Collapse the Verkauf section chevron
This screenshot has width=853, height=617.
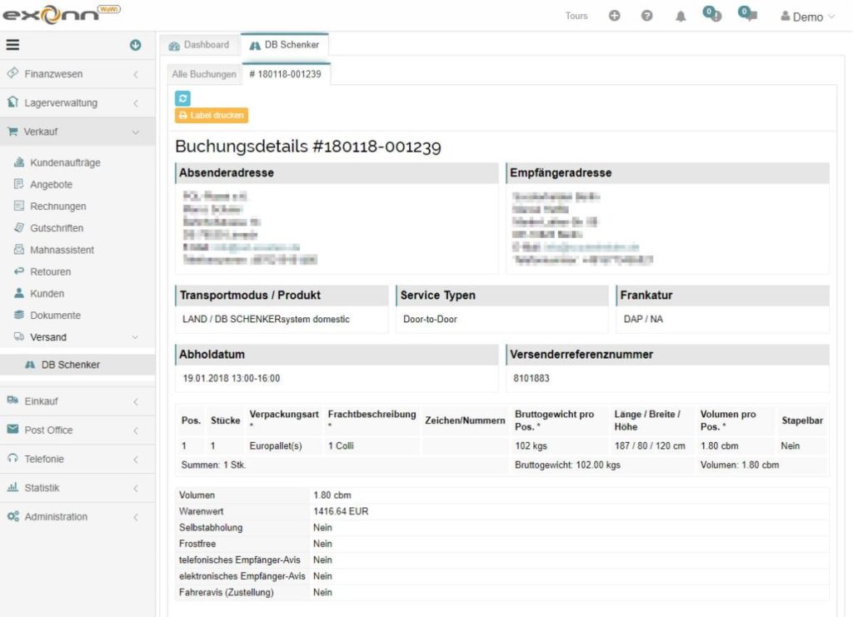point(136,132)
